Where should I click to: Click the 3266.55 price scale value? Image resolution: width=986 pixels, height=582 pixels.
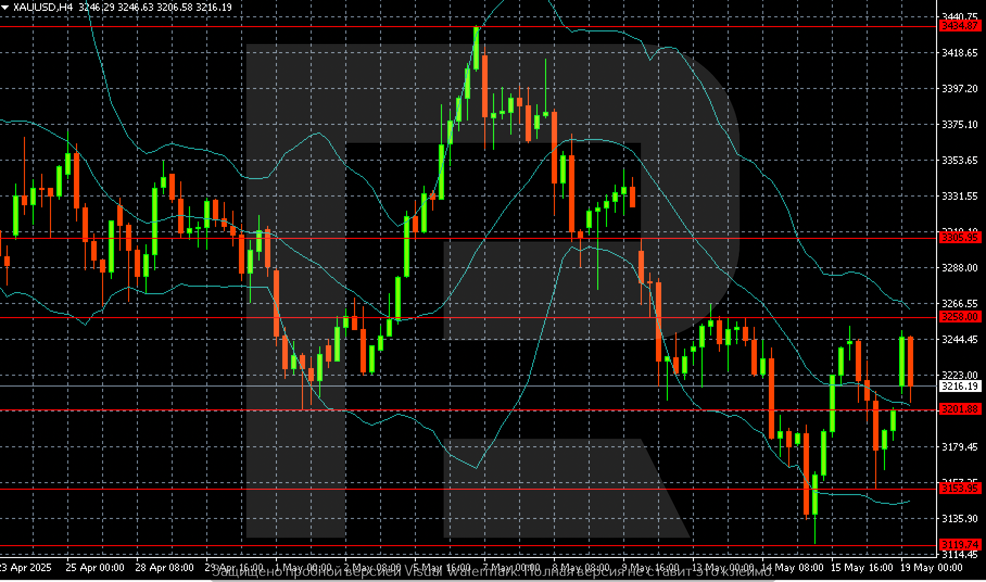[x=960, y=303]
